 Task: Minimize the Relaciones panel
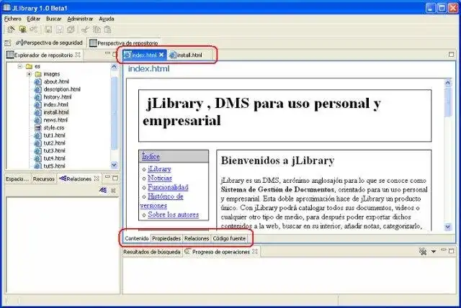click(107, 177)
